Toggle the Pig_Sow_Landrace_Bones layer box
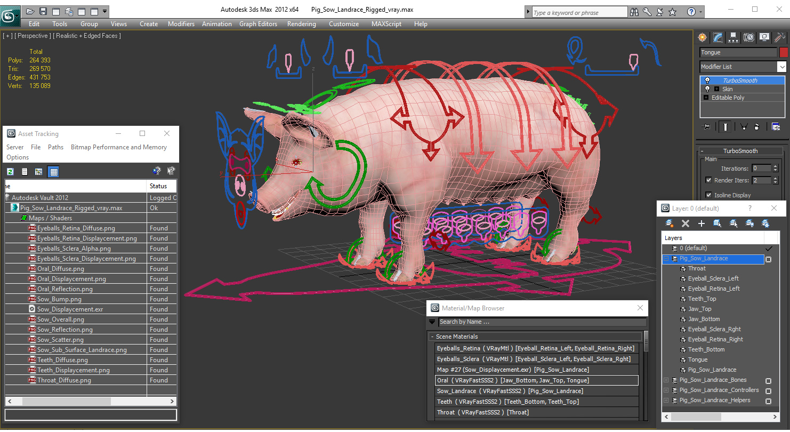Image resolution: width=790 pixels, height=432 pixels. (768, 381)
